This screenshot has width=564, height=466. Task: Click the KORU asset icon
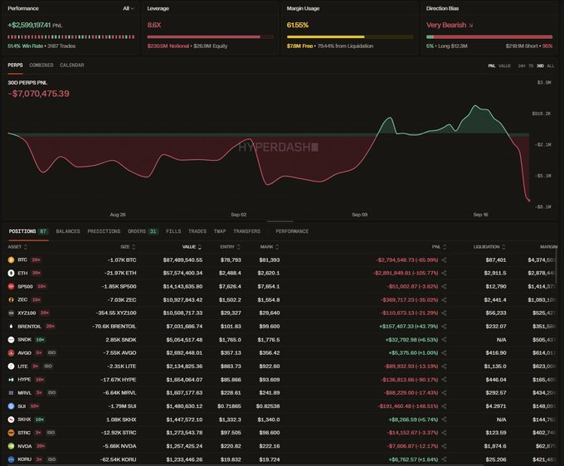pyautogui.click(x=11, y=459)
